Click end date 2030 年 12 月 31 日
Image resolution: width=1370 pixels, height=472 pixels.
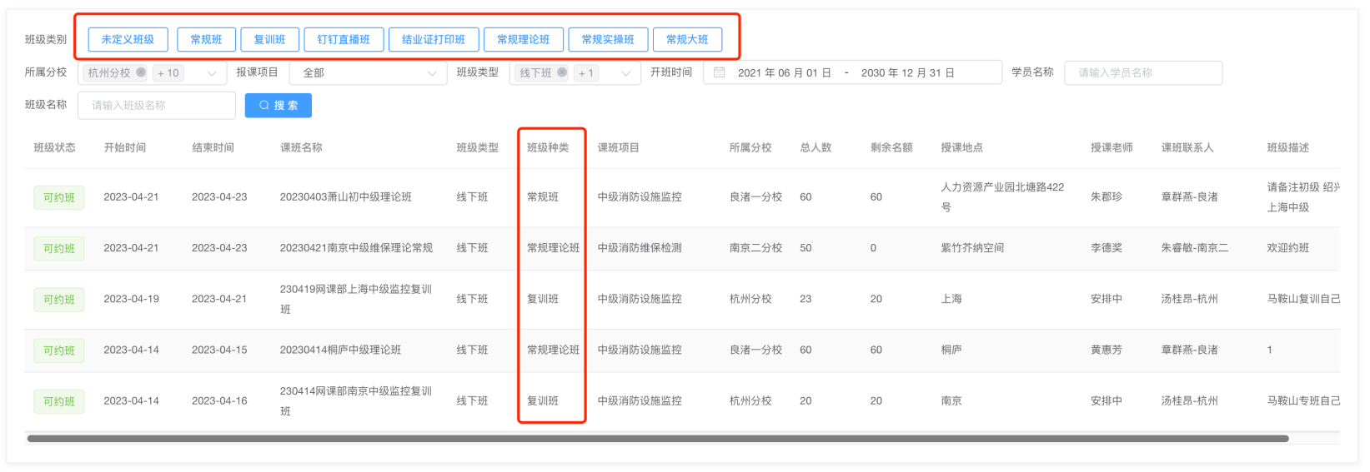[907, 73]
